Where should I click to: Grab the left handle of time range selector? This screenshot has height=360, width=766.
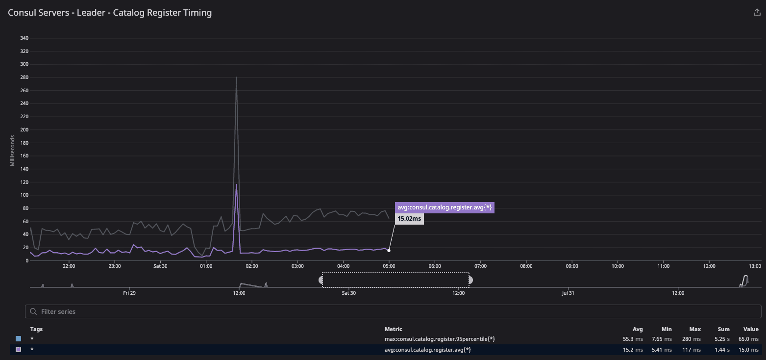(321, 280)
